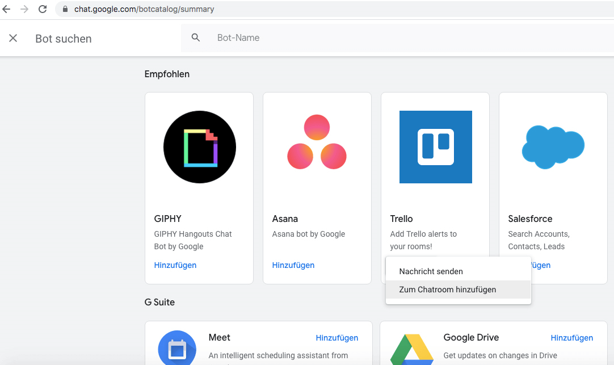Screen dimensions: 614x365
Task: Click the padlock icon in the address bar
Action: 65,9
